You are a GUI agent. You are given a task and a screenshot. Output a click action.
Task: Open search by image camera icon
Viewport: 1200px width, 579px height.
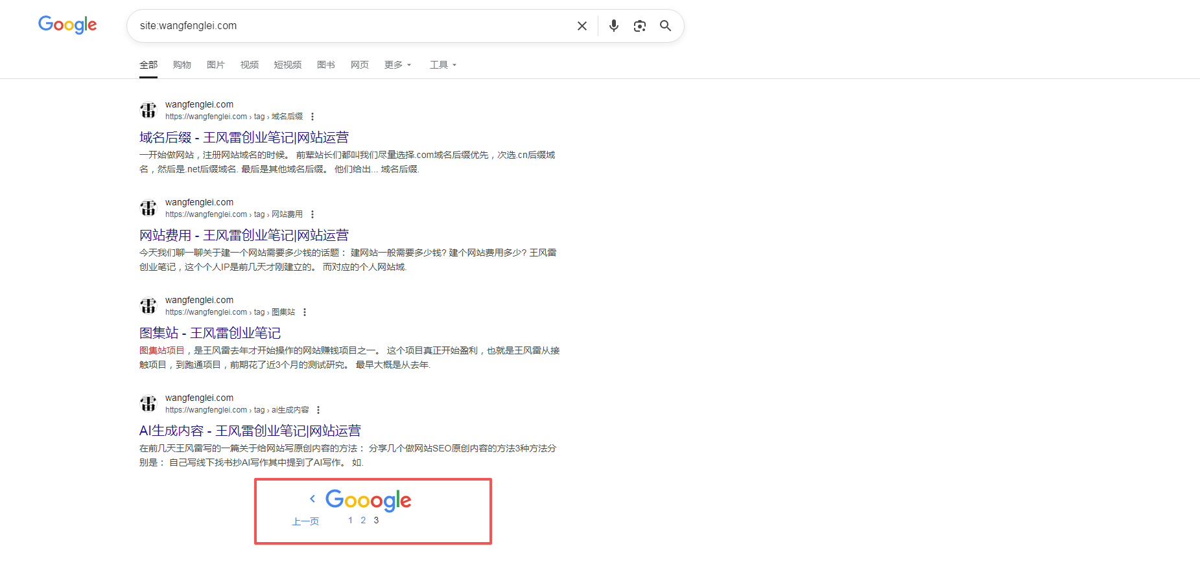point(639,26)
